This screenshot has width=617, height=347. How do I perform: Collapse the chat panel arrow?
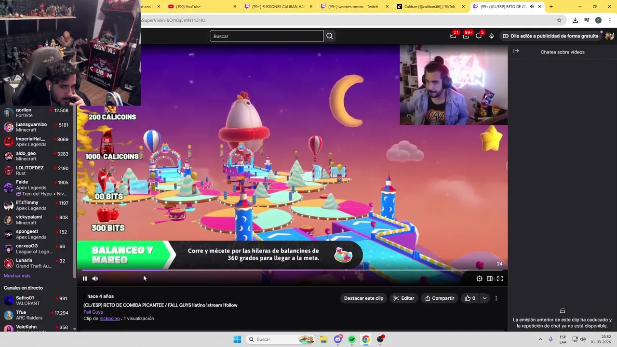pyautogui.click(x=516, y=51)
